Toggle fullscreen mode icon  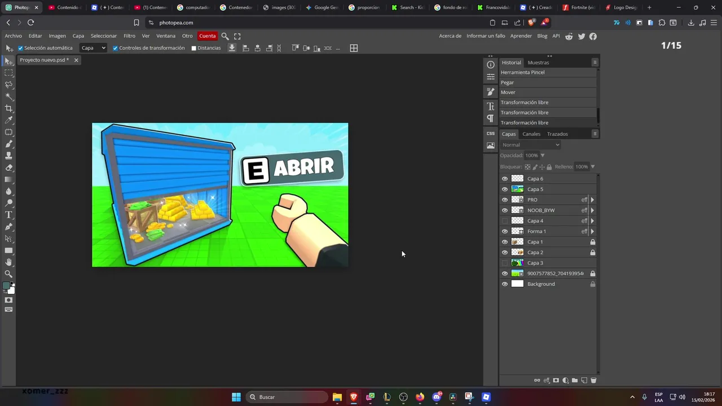coord(237,36)
